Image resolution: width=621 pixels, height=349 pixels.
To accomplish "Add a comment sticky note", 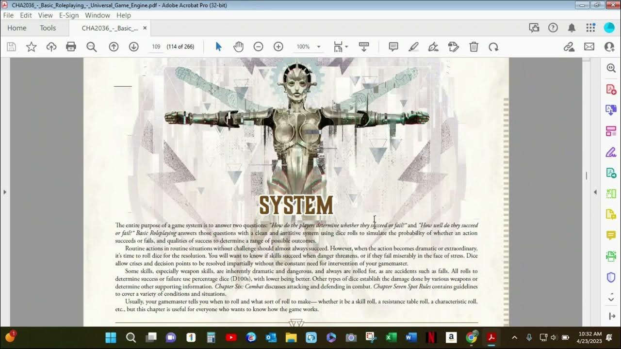I will point(393,47).
